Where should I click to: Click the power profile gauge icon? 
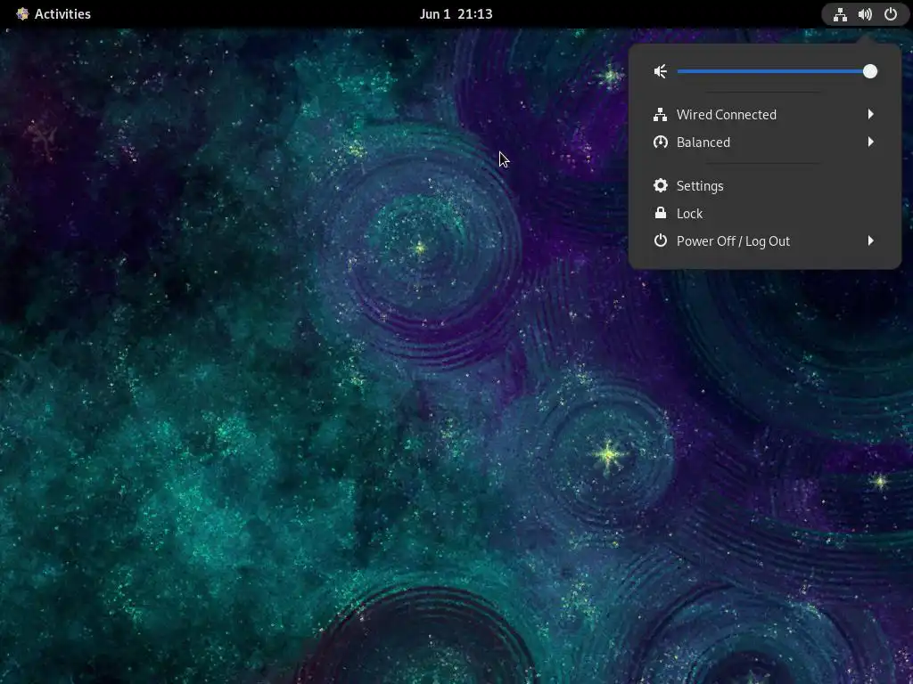[661, 142]
